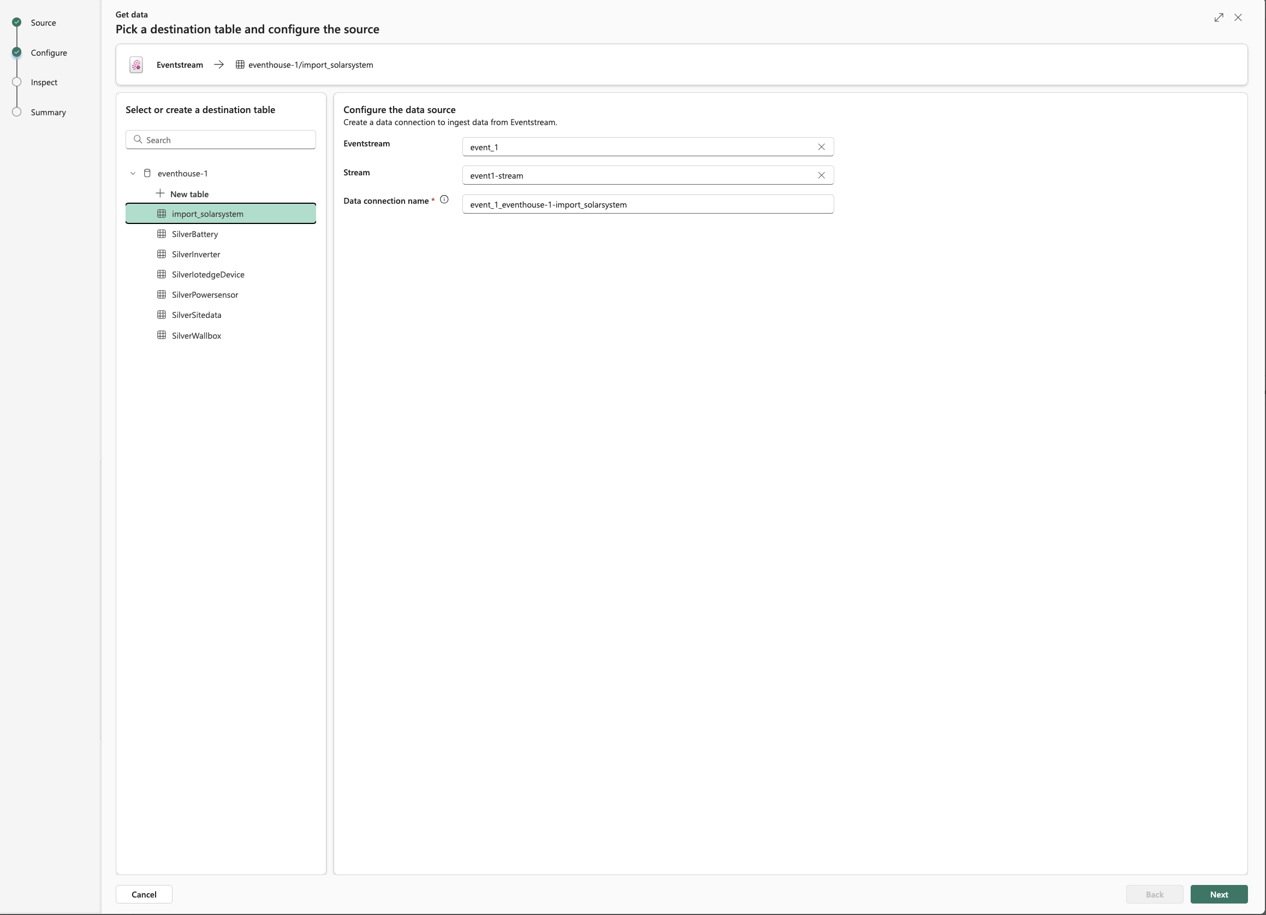1266x915 pixels.
Task: Click the plus icon for New table
Action: [x=160, y=193]
